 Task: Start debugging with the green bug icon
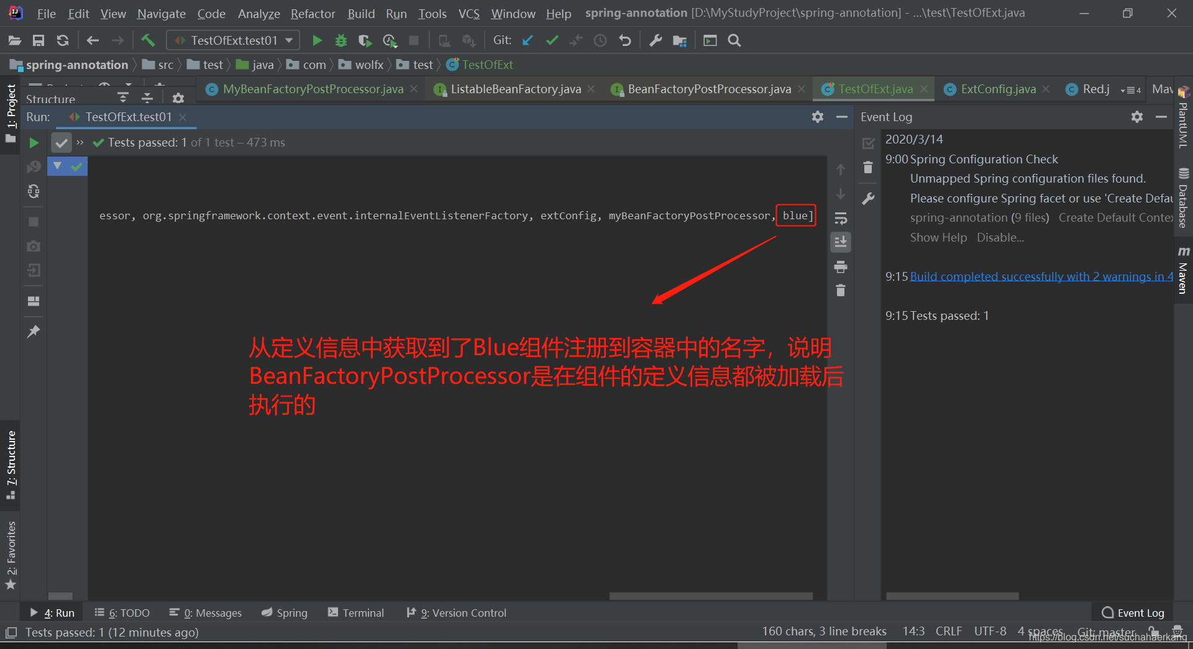(x=341, y=40)
